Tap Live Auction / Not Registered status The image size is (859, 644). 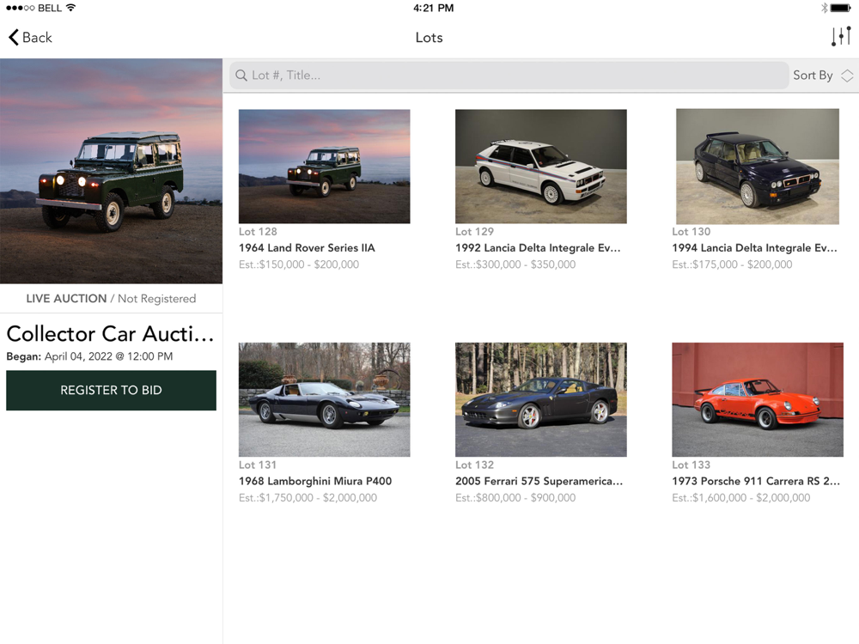pyautogui.click(x=111, y=299)
